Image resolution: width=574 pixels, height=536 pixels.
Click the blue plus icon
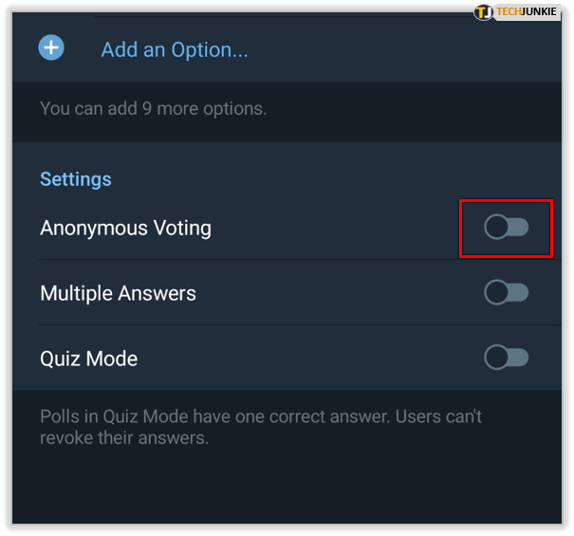tap(51, 47)
